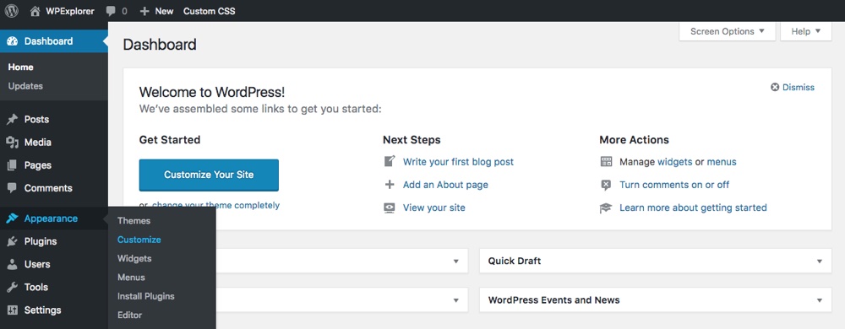The height and width of the screenshot is (329, 845).
Task: Select Home under Dashboard
Action: pos(20,67)
